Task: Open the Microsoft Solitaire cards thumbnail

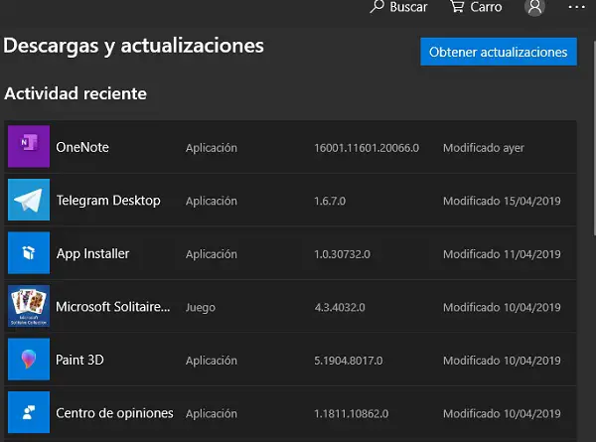Action: point(29,306)
